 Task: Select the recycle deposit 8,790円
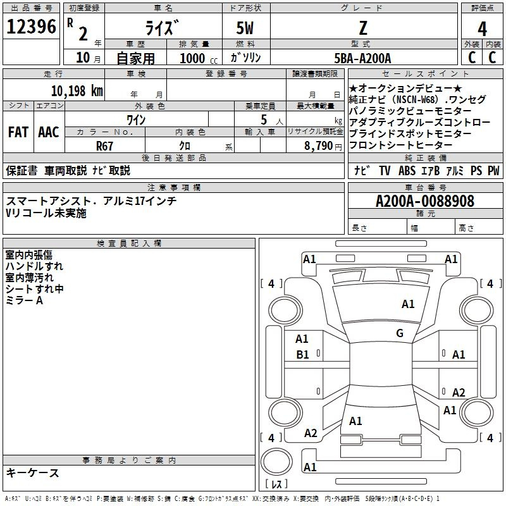[x=323, y=146]
